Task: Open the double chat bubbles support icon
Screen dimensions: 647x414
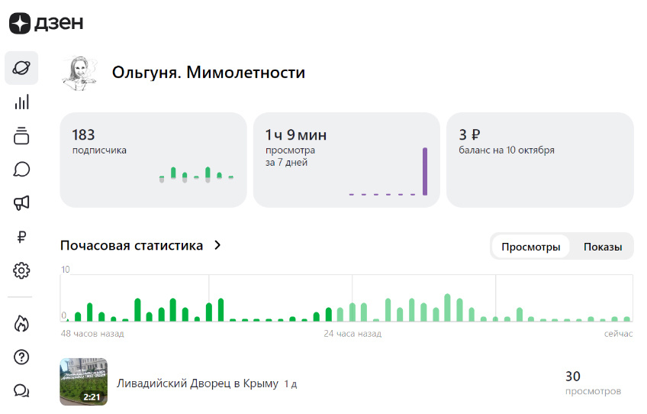Action: (x=21, y=390)
